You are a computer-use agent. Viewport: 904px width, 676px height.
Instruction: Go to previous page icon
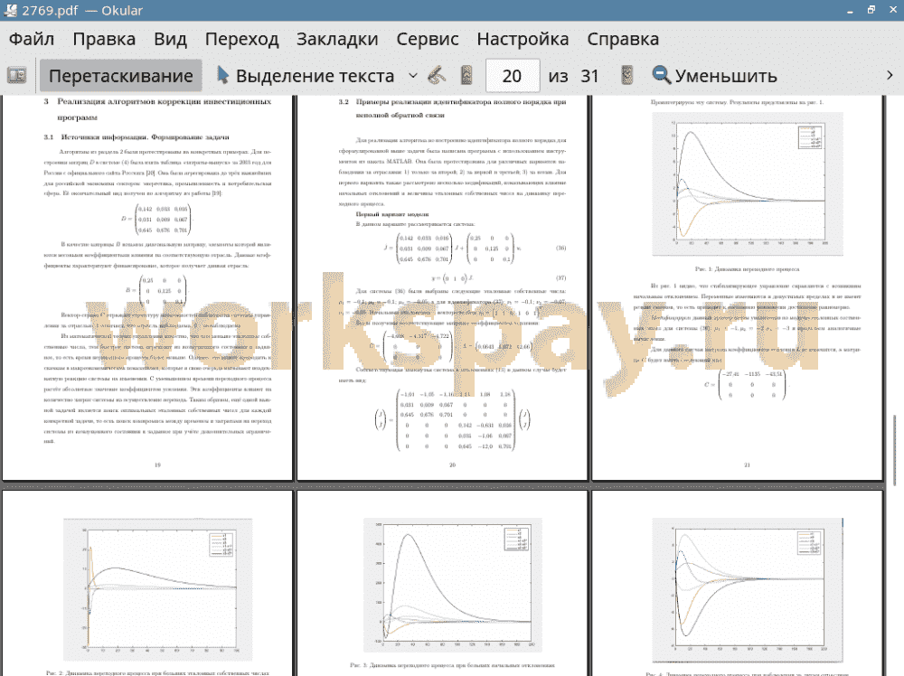[x=467, y=76]
